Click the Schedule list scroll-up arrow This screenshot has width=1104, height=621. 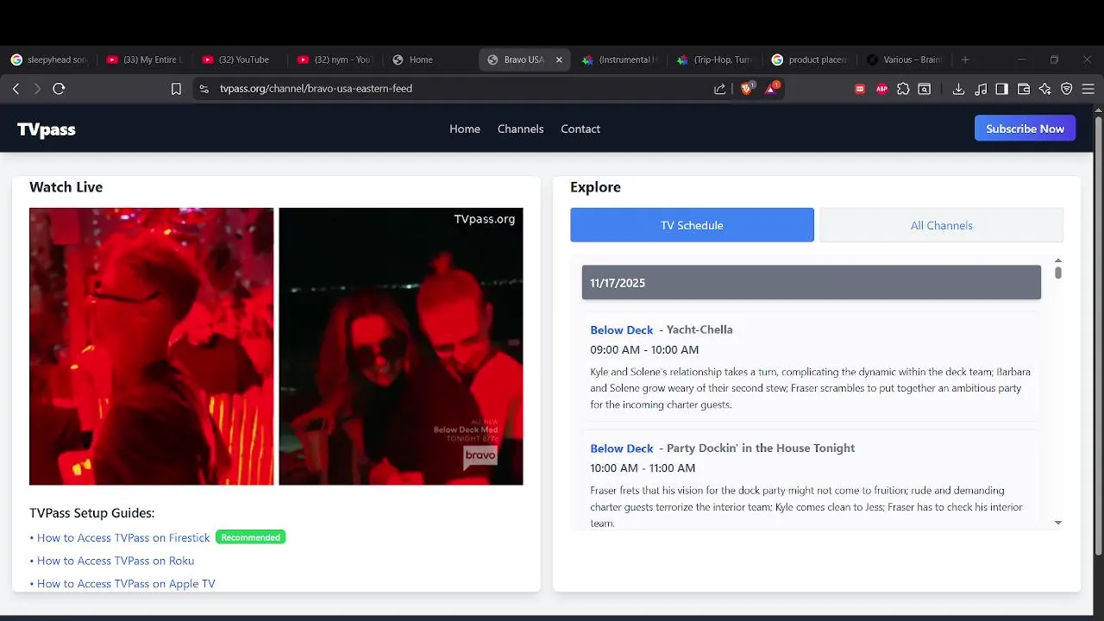click(1058, 260)
